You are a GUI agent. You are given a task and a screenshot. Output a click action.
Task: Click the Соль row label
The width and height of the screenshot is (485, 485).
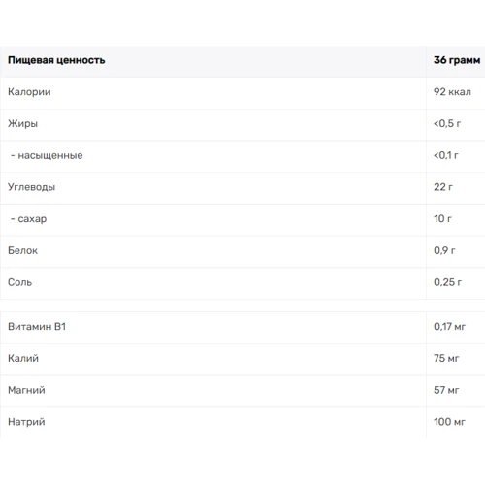point(19,282)
